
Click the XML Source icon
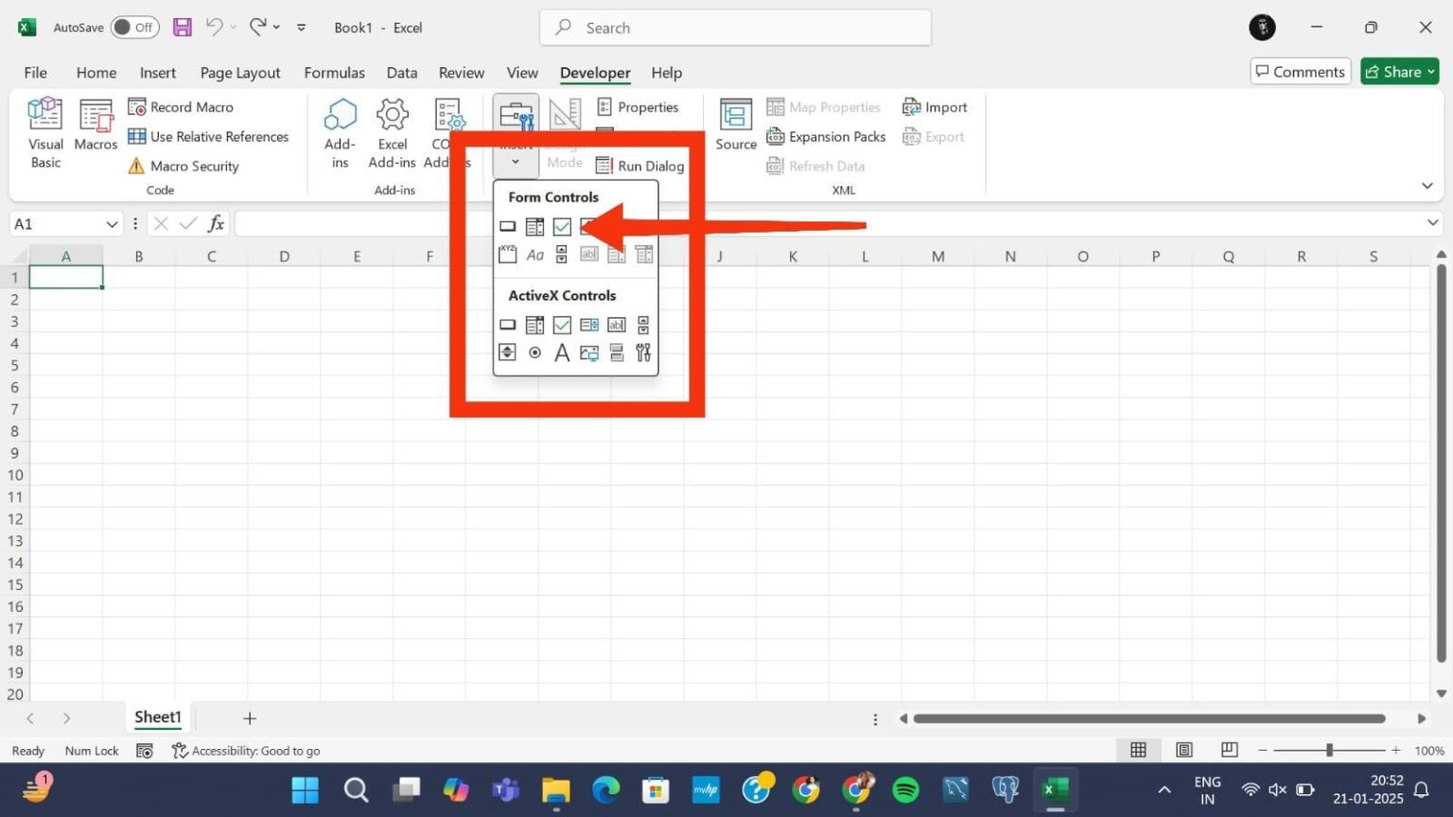pos(735,125)
